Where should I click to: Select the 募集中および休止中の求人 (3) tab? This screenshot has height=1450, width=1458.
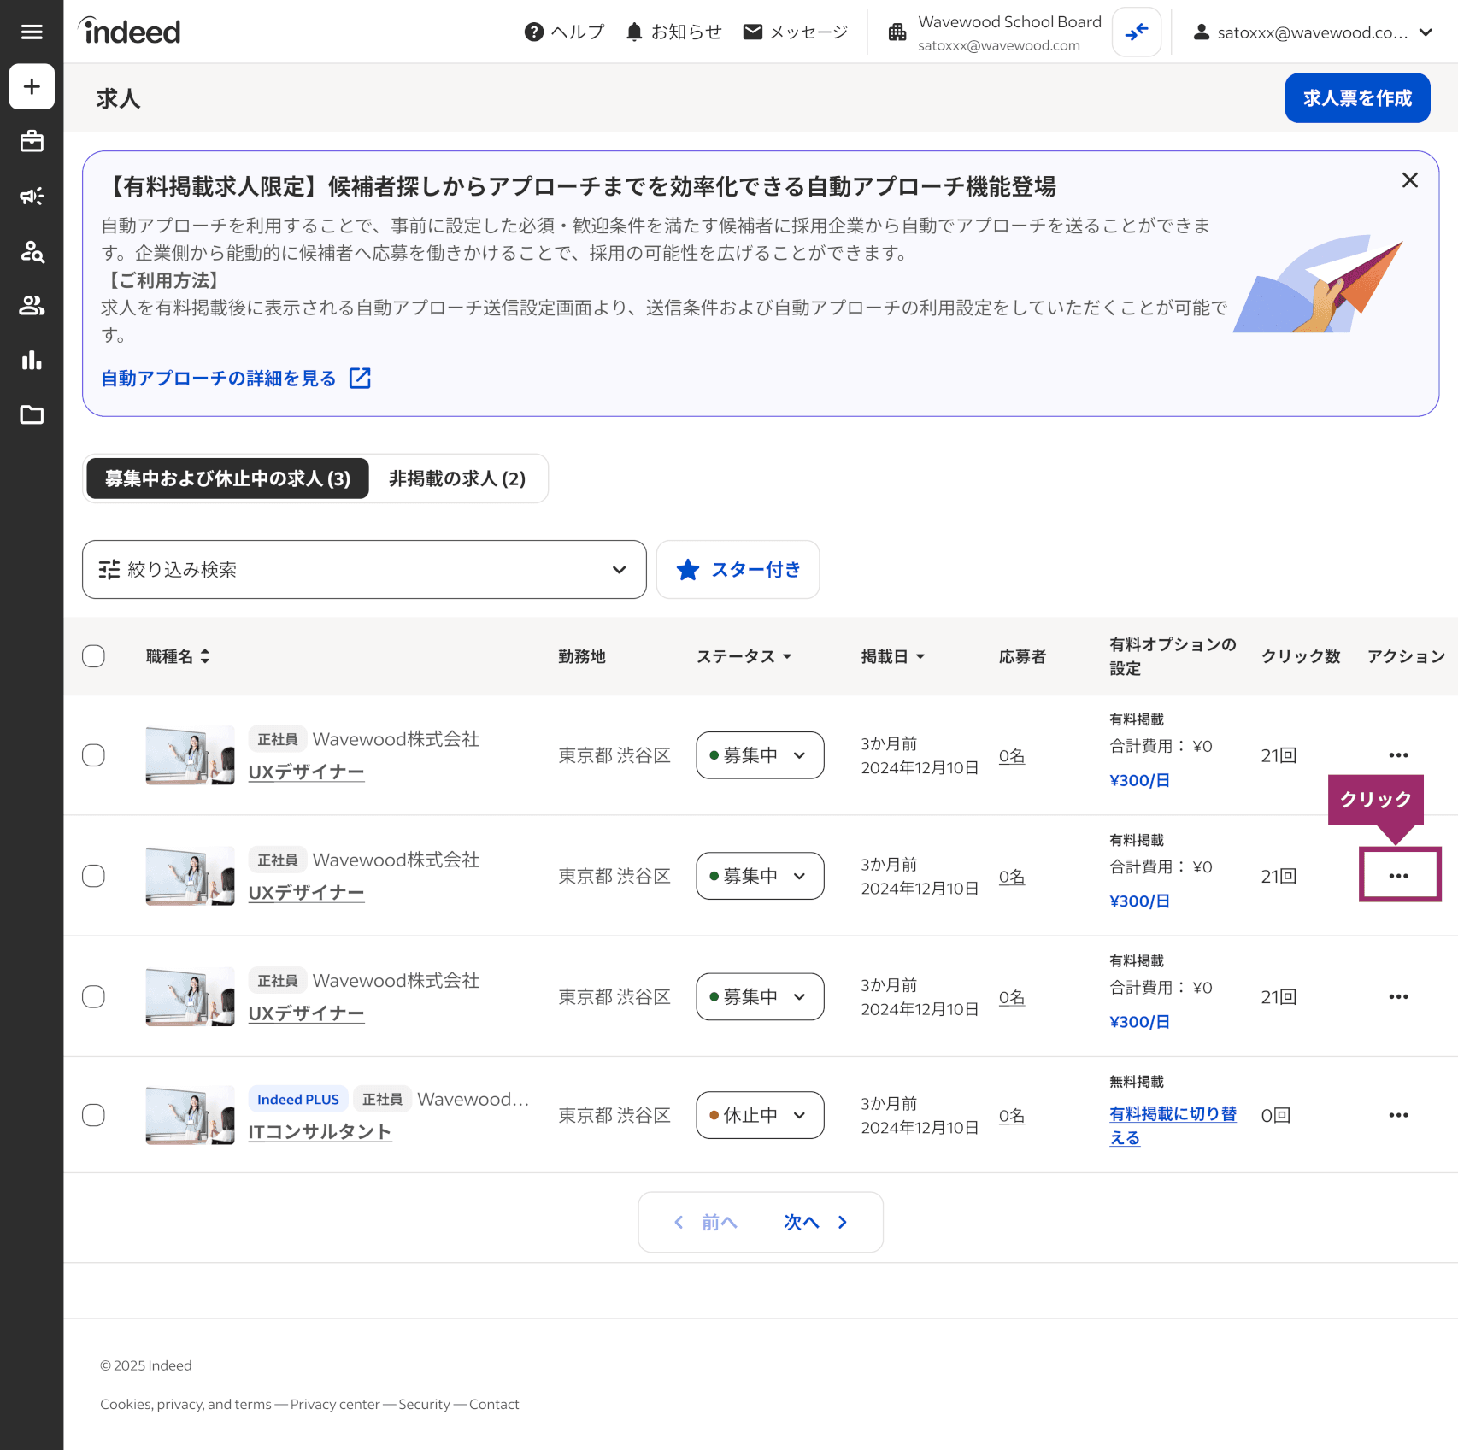[227, 478]
